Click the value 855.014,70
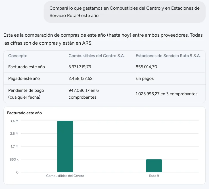 pyautogui.click(x=146, y=67)
